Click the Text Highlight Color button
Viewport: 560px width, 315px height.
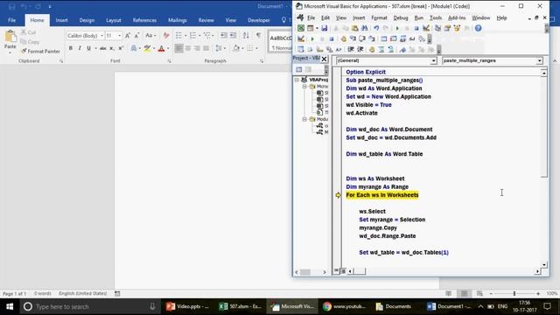pyautogui.click(x=147, y=48)
